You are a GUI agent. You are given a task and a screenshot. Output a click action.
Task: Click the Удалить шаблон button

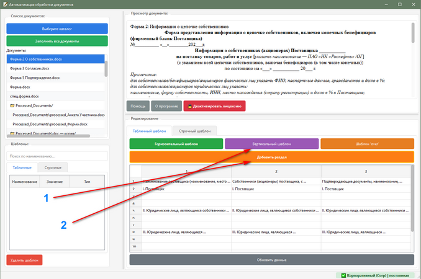click(x=24, y=260)
